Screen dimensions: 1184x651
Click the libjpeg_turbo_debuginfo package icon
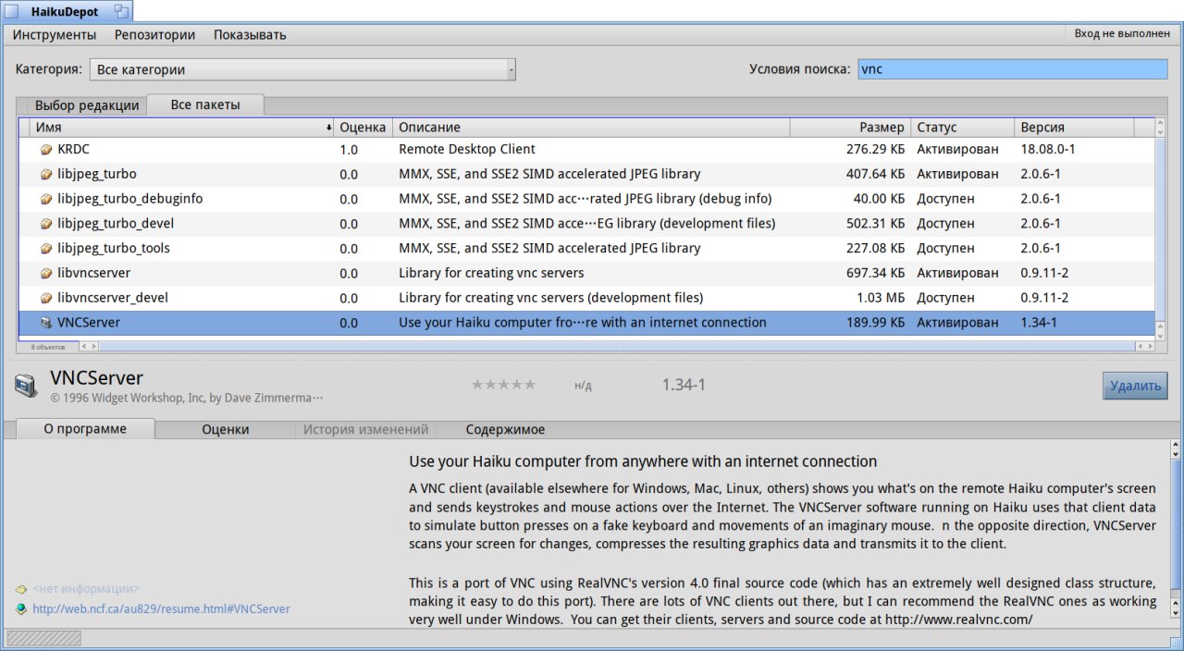(45, 199)
